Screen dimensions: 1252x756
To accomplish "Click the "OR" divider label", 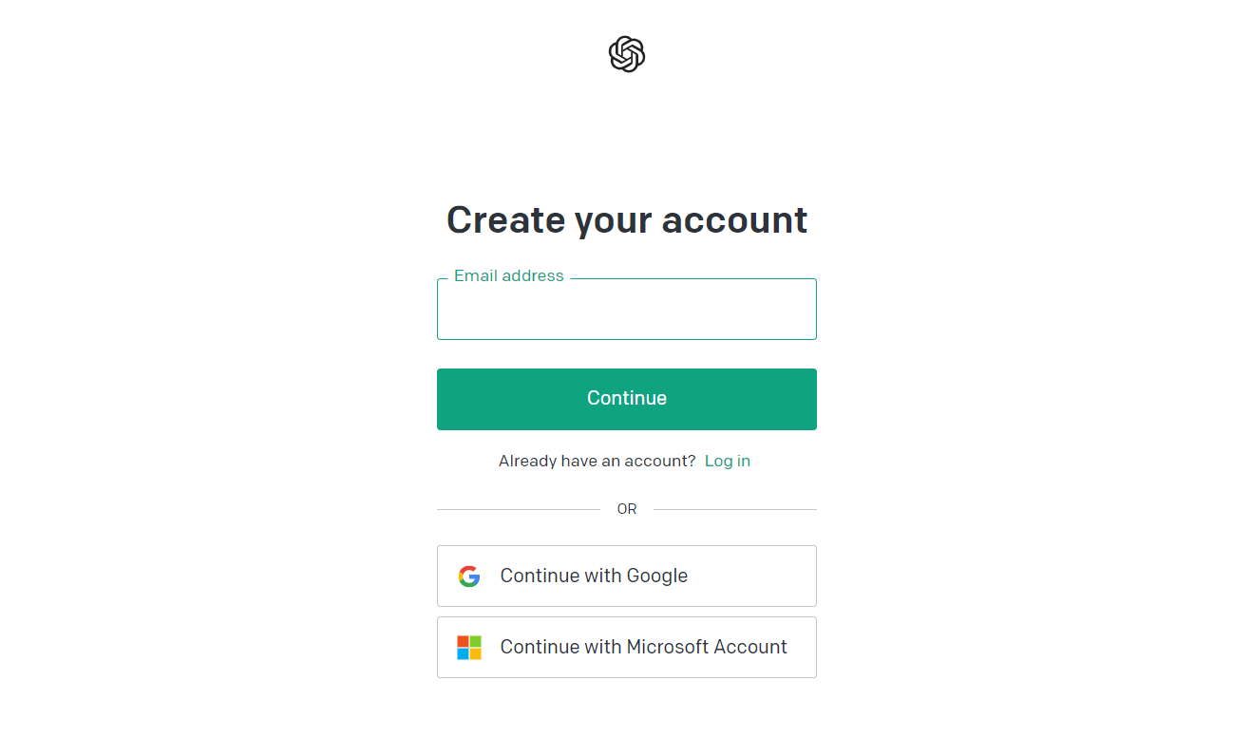I will [x=627, y=510].
